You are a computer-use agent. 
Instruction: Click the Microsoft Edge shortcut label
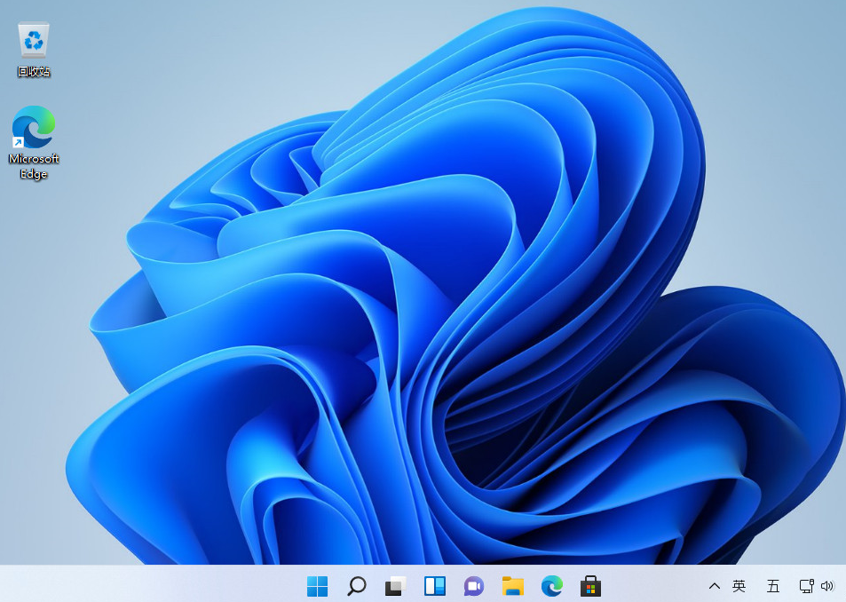pos(33,166)
